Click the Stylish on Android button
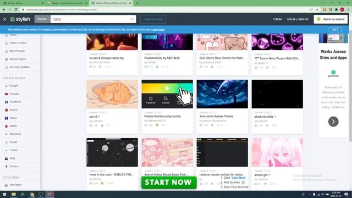Image resolution: width=352 pixels, height=198 pixels. tap(331, 19)
